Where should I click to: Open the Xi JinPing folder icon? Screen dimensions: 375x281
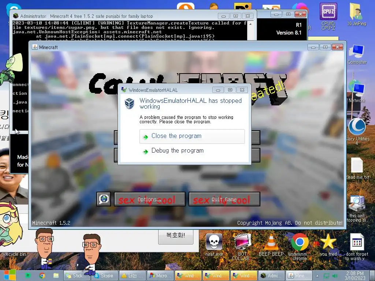click(357, 14)
